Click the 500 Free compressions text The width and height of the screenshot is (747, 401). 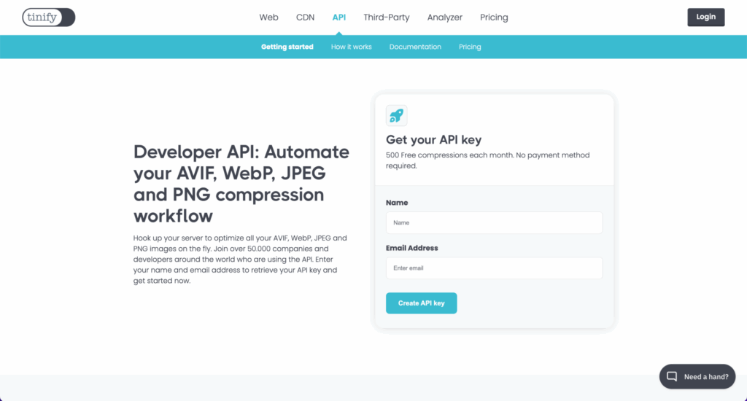(x=488, y=160)
